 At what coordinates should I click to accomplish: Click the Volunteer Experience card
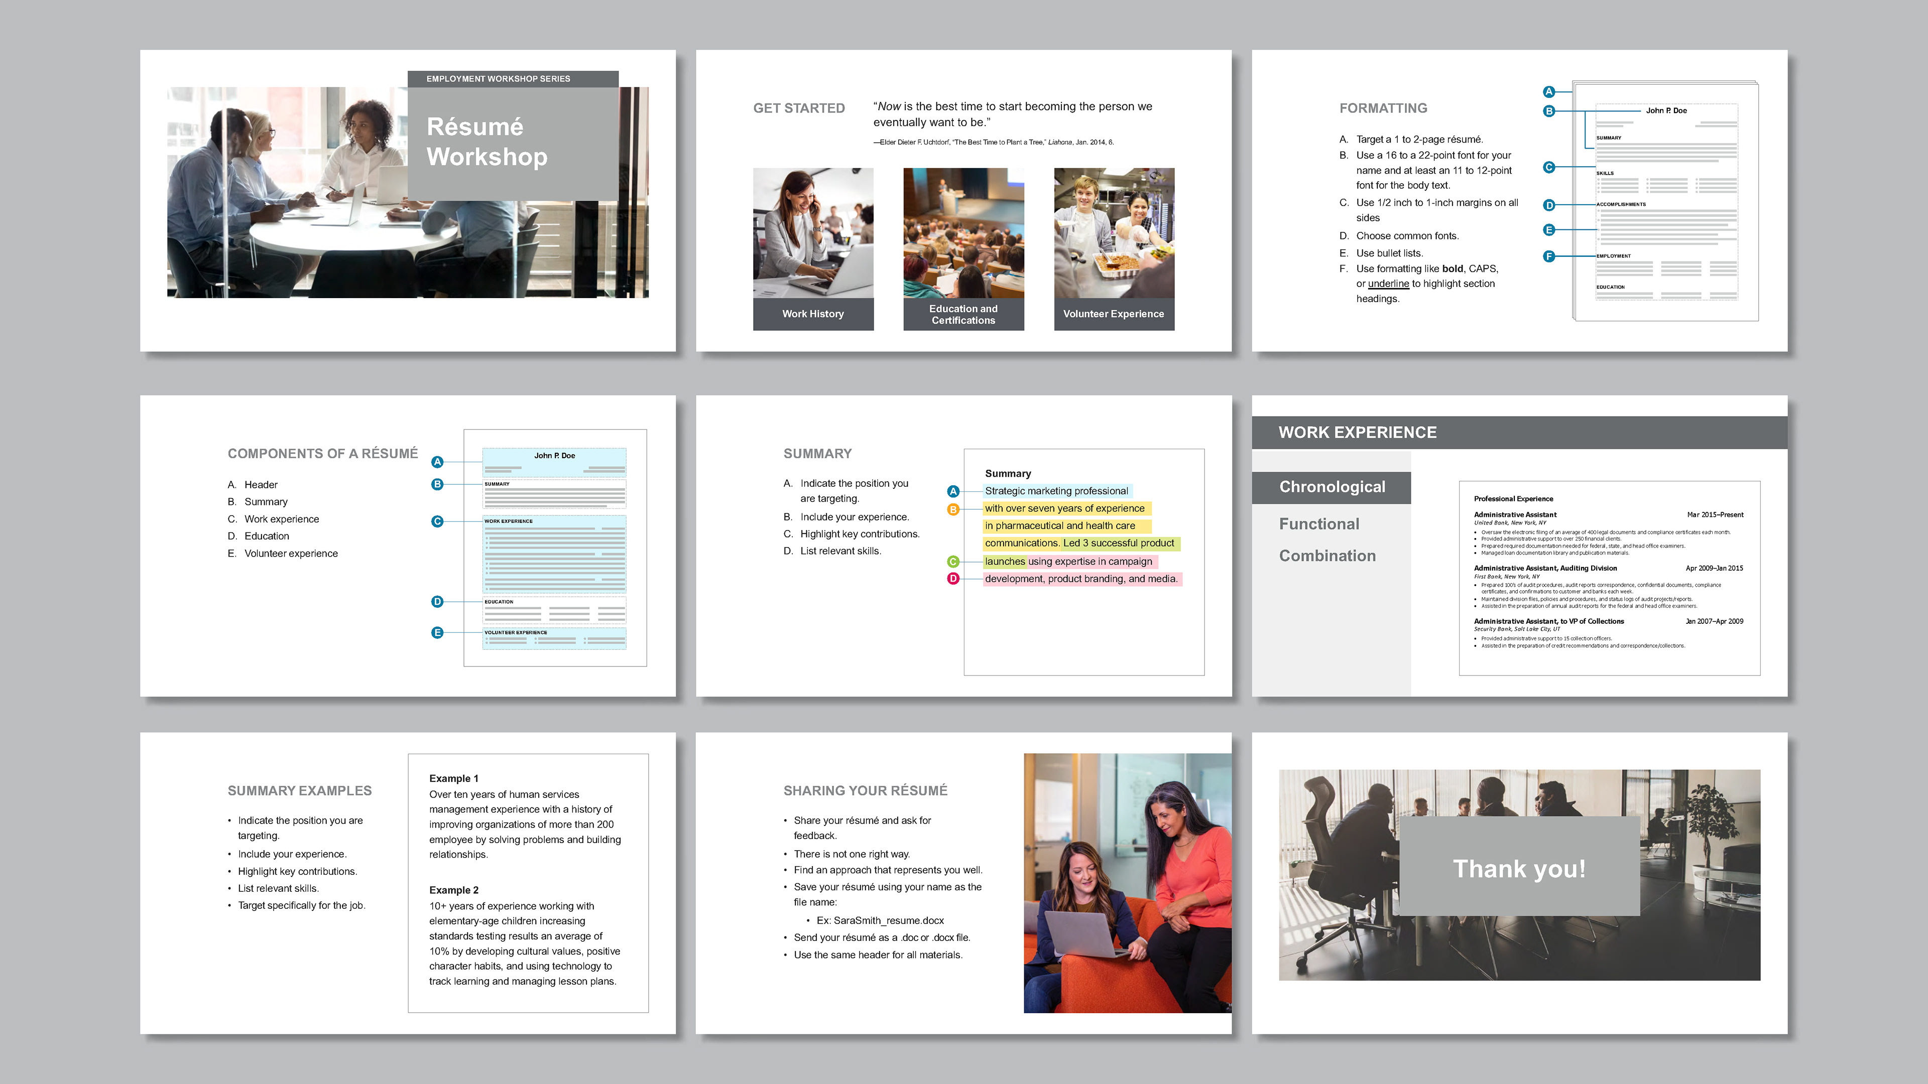1114,248
